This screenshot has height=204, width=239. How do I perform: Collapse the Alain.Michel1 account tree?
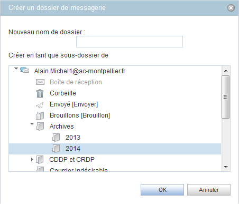16,69
